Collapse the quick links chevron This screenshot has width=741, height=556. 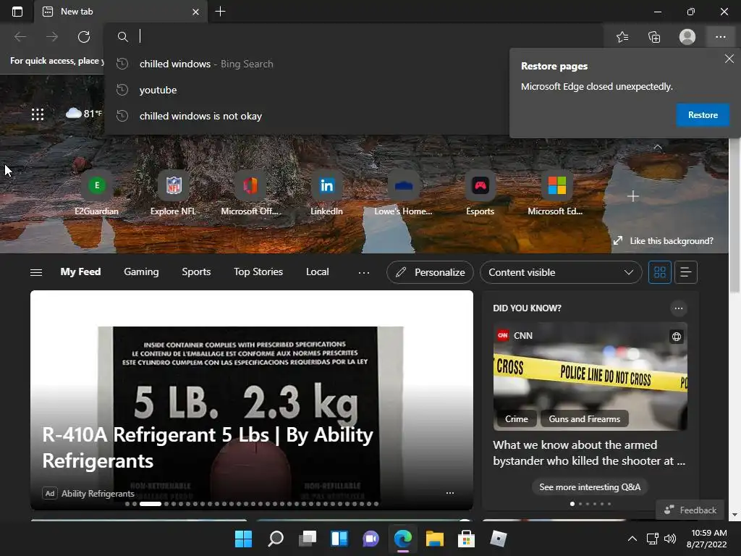[658, 147]
